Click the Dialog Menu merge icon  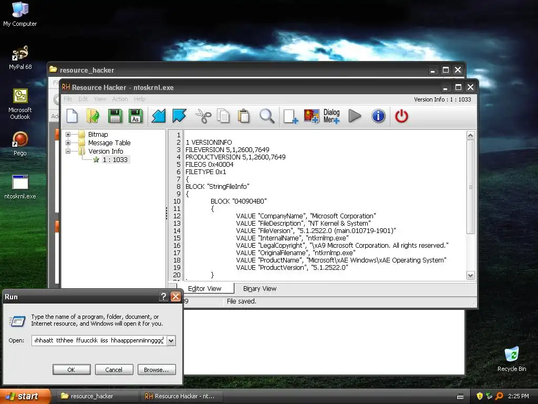332,116
